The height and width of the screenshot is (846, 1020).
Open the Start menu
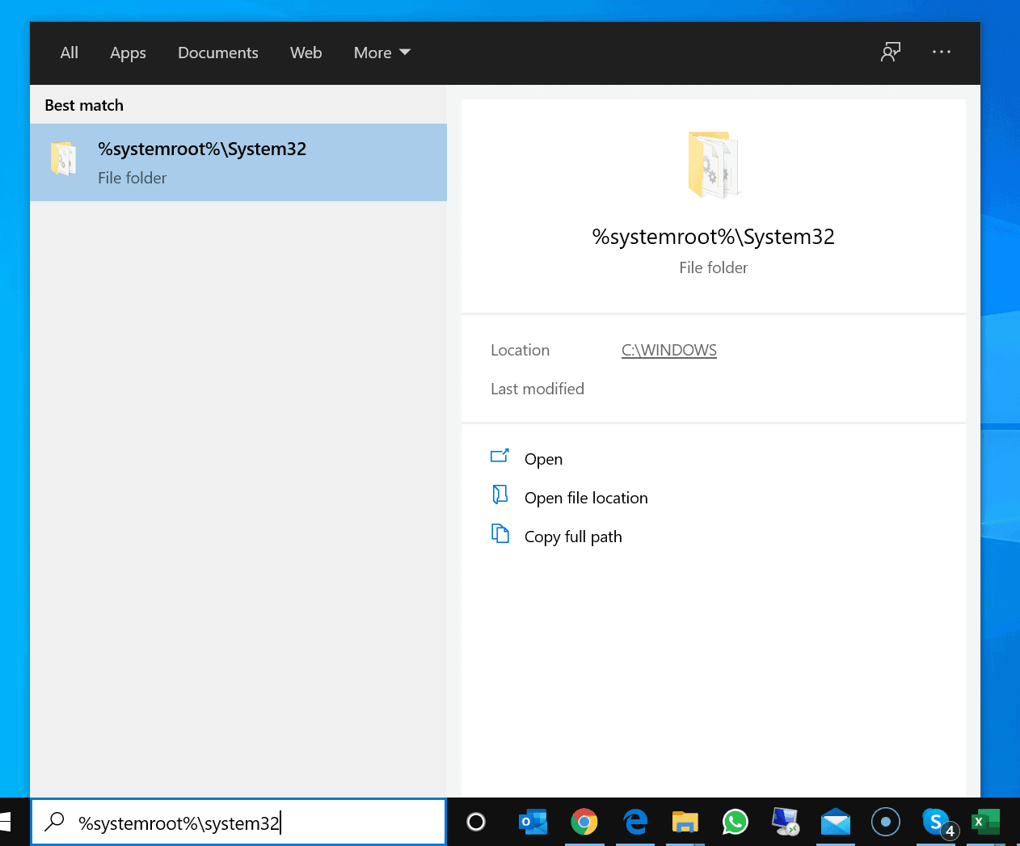[8, 821]
